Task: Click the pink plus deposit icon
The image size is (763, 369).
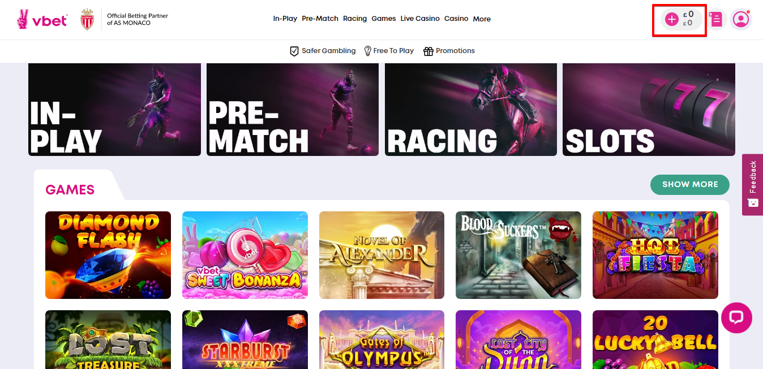Action: click(x=671, y=19)
